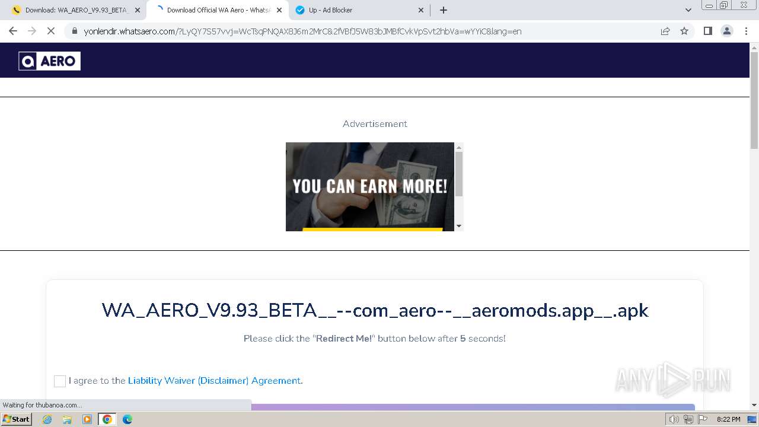
Task: Open the Chrome profile avatar
Action: [727, 31]
